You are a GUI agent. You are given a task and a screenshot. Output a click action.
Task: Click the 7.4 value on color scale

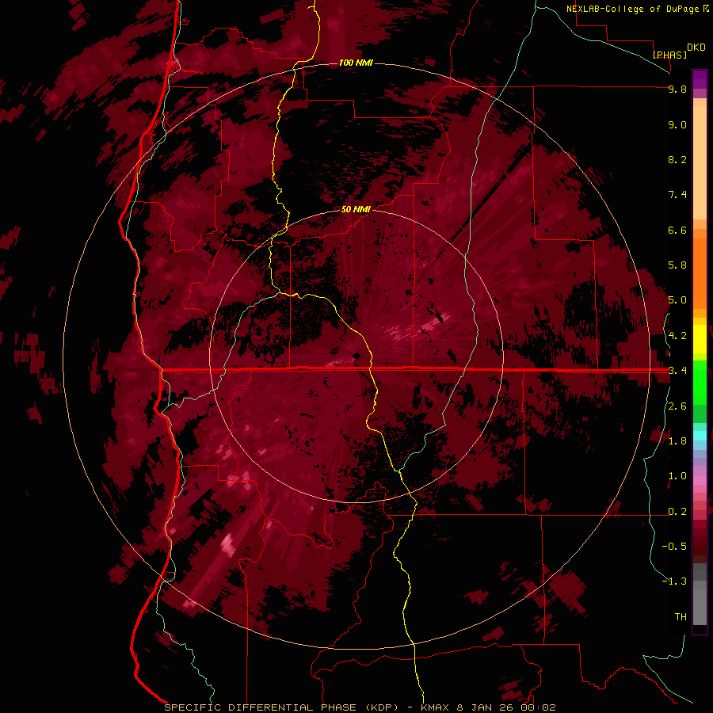(677, 195)
